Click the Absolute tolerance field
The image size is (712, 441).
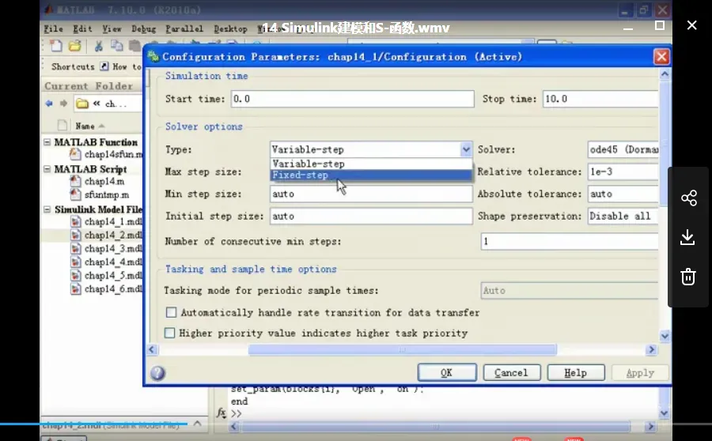point(623,194)
